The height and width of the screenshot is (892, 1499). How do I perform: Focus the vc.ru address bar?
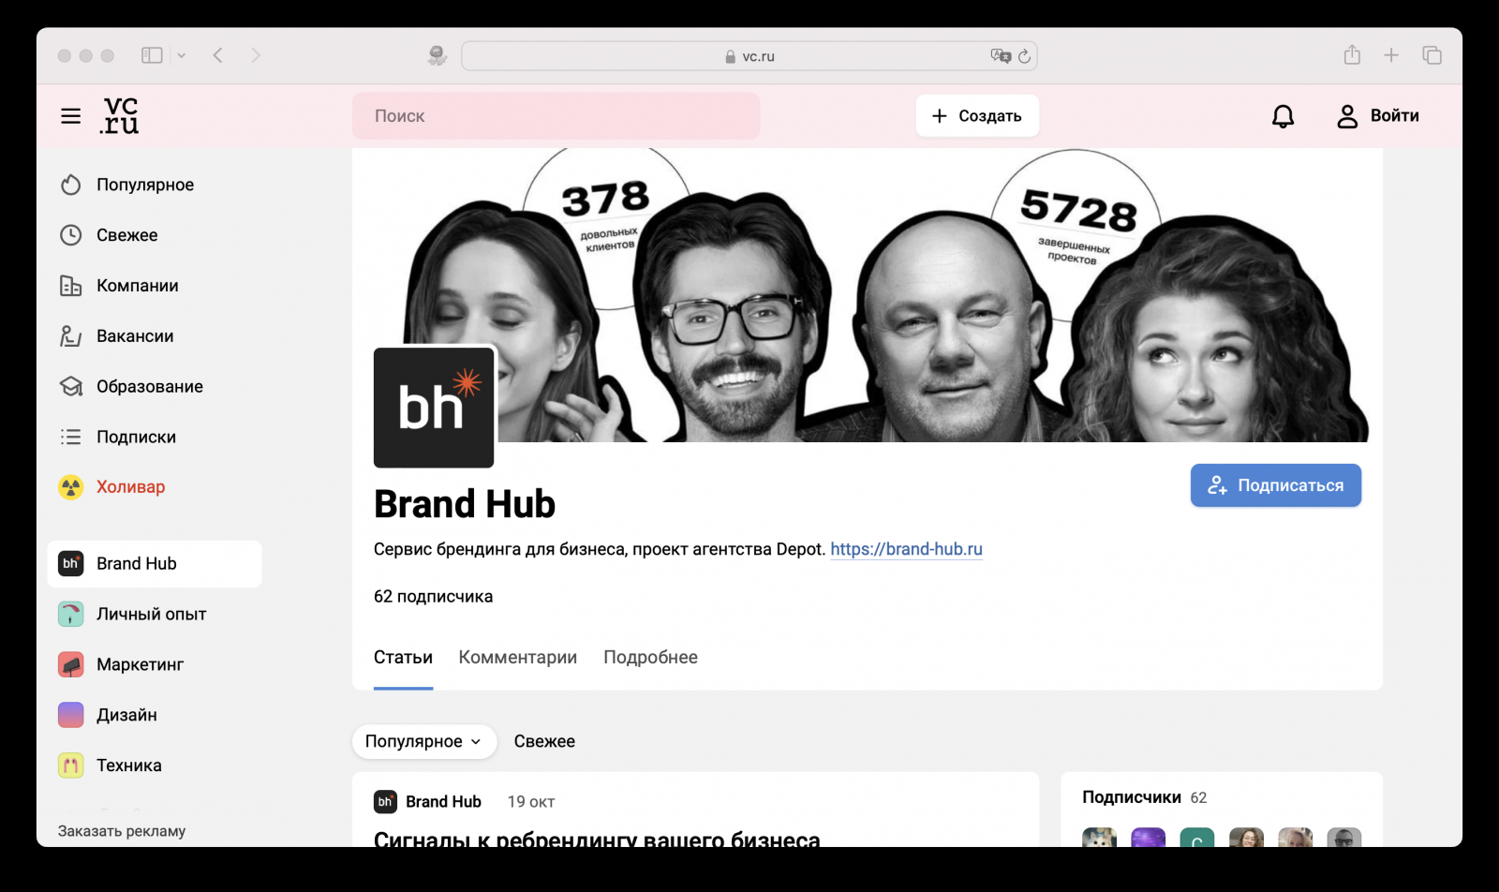point(749,56)
